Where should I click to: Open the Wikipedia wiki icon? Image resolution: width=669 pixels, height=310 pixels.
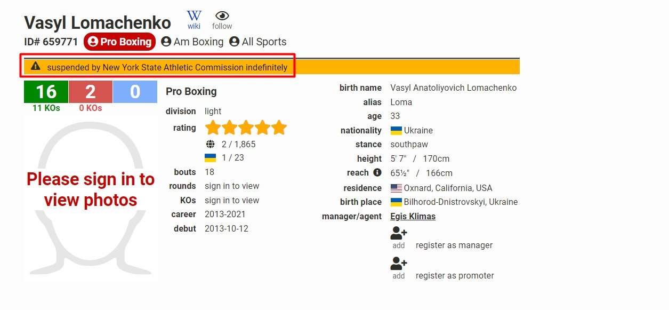pos(194,17)
